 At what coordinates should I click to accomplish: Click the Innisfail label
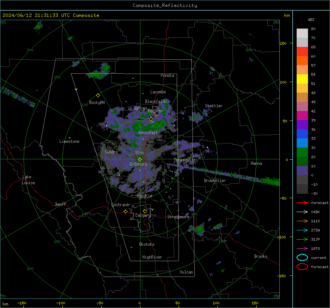click(x=148, y=133)
